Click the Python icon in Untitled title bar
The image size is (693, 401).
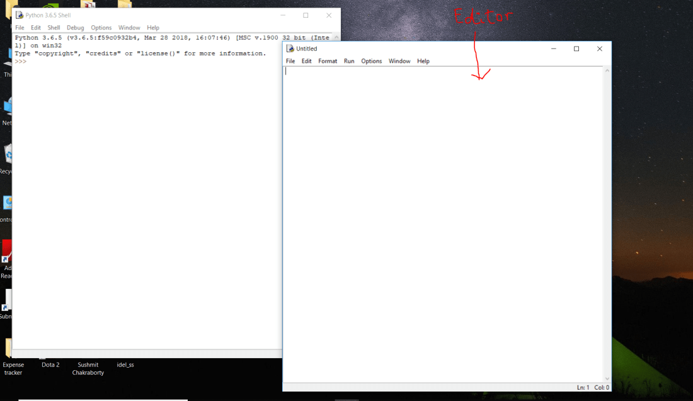(290, 48)
